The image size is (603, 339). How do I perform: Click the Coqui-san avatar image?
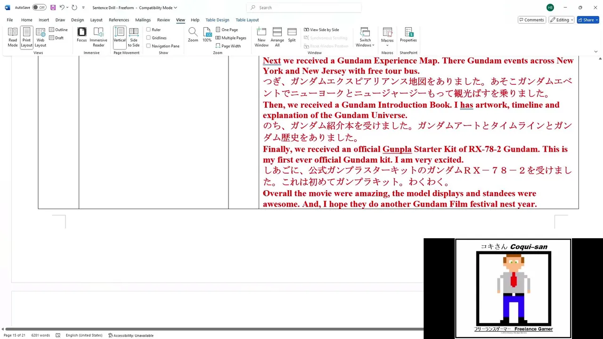pyautogui.click(x=513, y=289)
